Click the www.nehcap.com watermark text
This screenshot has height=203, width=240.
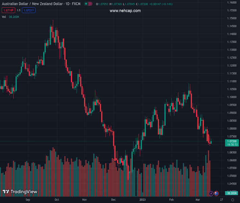pyautogui.click(x=125, y=11)
